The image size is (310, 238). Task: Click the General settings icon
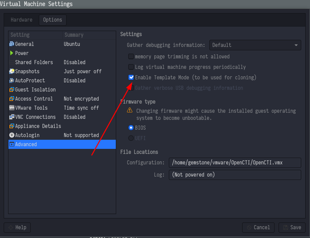tap(12, 44)
